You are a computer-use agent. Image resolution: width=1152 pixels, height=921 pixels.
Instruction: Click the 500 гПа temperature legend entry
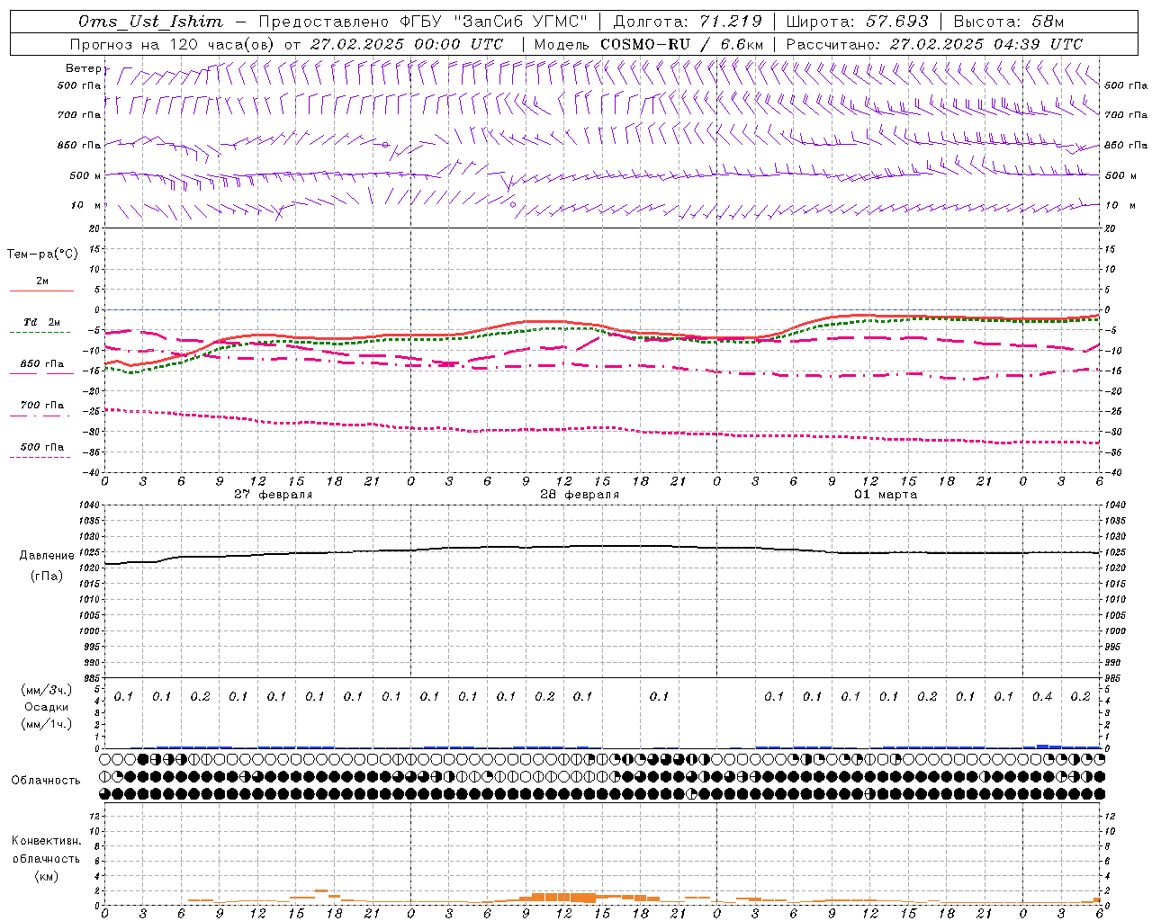[42, 446]
